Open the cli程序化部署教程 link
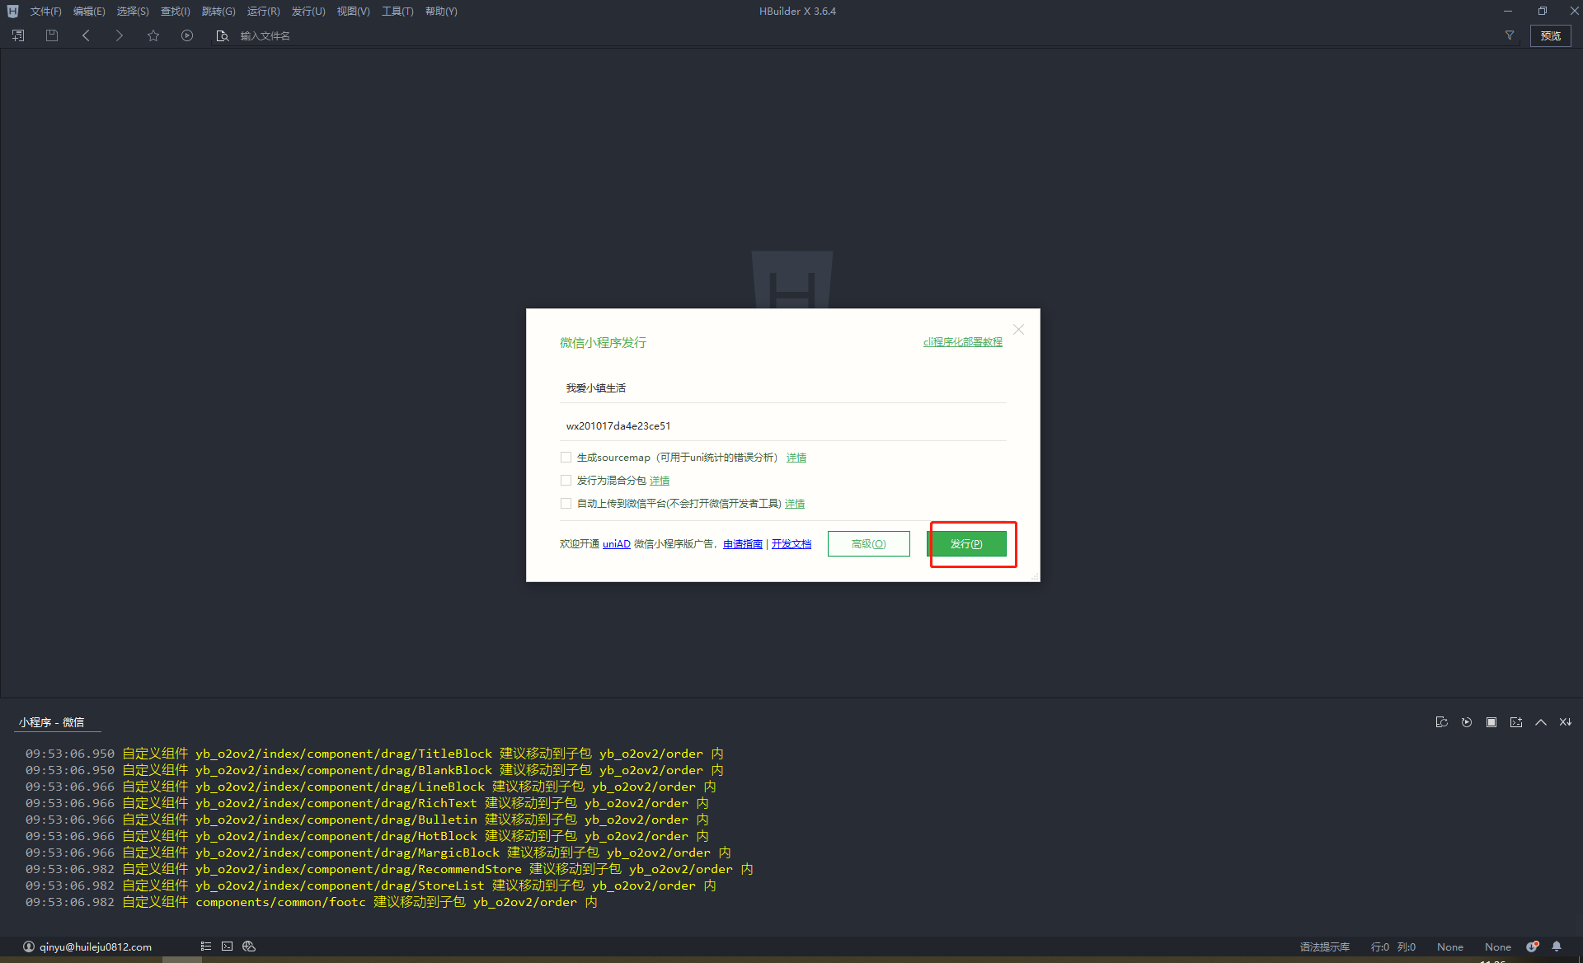Screen dimensions: 1583x963 [962, 342]
